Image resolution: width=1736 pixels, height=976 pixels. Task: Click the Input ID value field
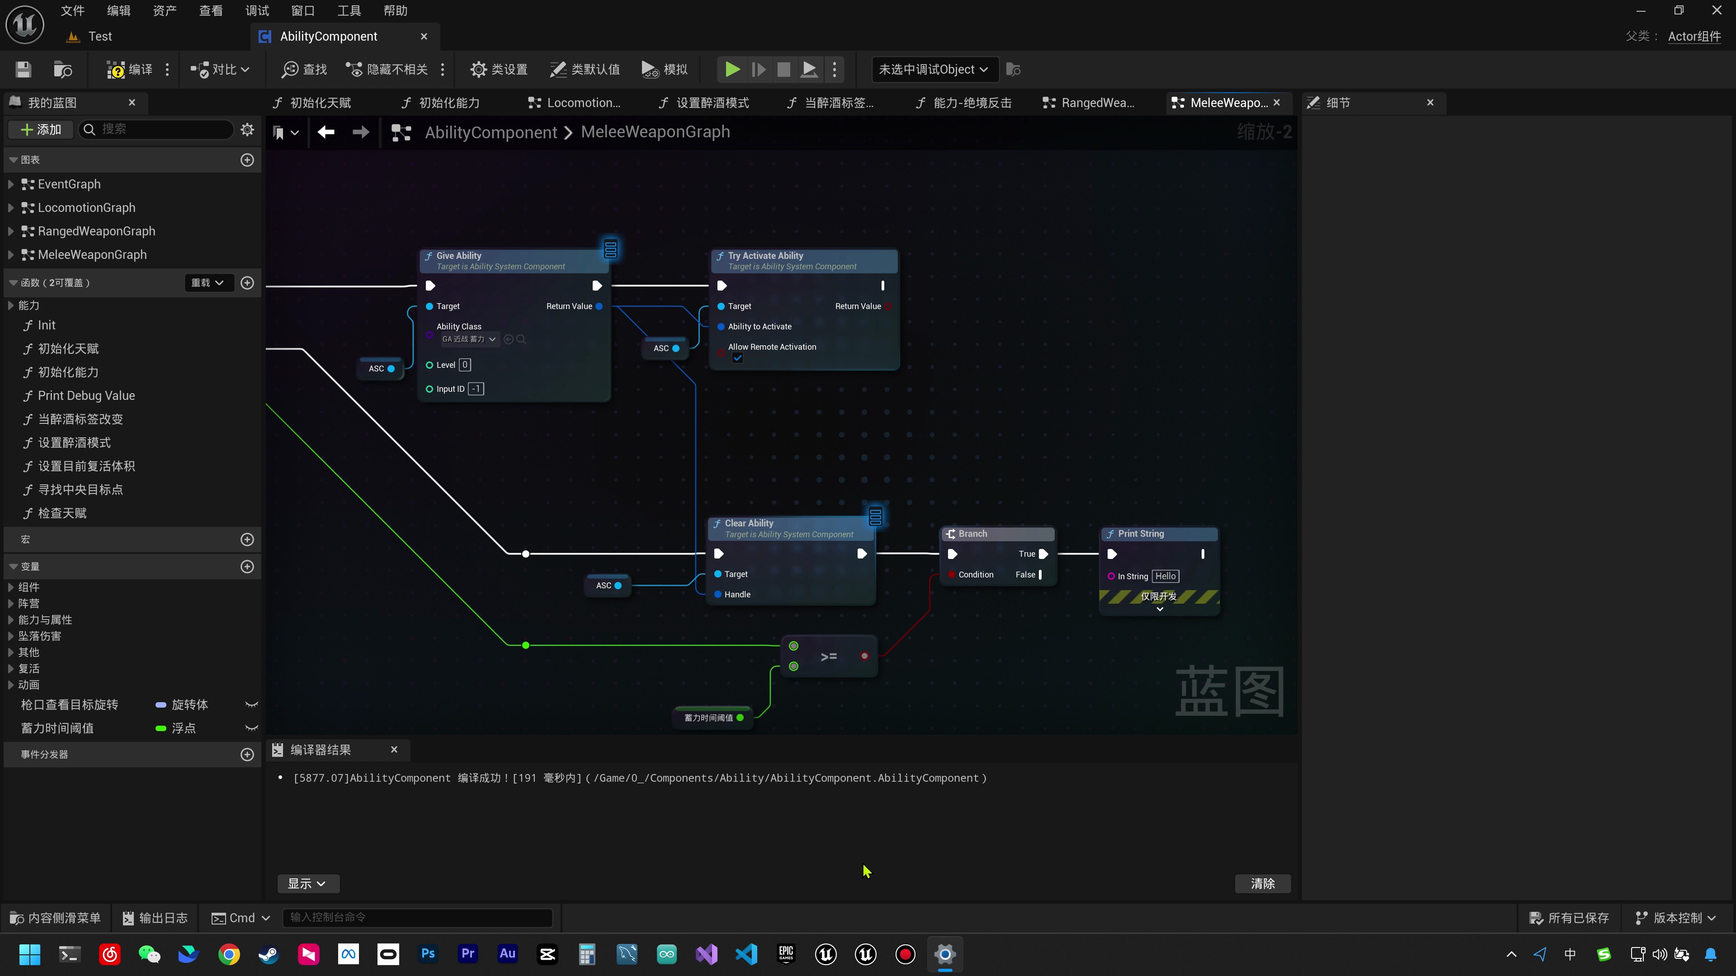pyautogui.click(x=476, y=389)
